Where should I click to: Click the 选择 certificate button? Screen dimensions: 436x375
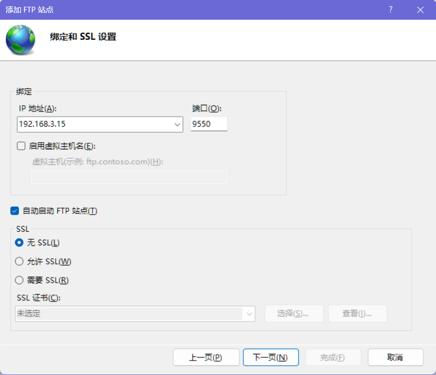click(x=294, y=313)
